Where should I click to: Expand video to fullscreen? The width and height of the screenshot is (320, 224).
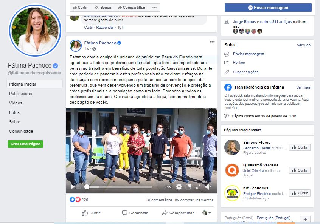(198, 187)
